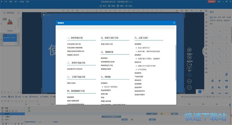Close the 视频教程 tutorial dialog
The width and height of the screenshot is (232, 125).
pyautogui.click(x=174, y=23)
